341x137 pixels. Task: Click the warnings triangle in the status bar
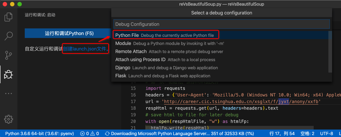(x=94, y=133)
